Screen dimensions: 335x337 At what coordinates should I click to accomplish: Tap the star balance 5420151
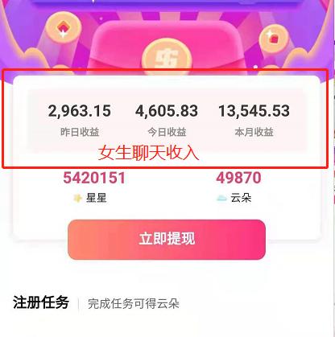point(94,178)
